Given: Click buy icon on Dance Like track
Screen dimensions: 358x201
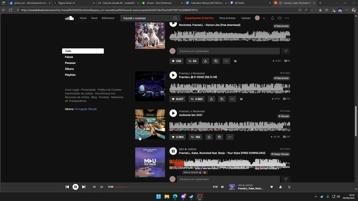Looking at the screenshot, I should point(235,61).
